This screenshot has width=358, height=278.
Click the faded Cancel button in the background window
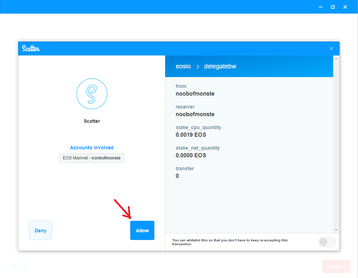coord(21,266)
